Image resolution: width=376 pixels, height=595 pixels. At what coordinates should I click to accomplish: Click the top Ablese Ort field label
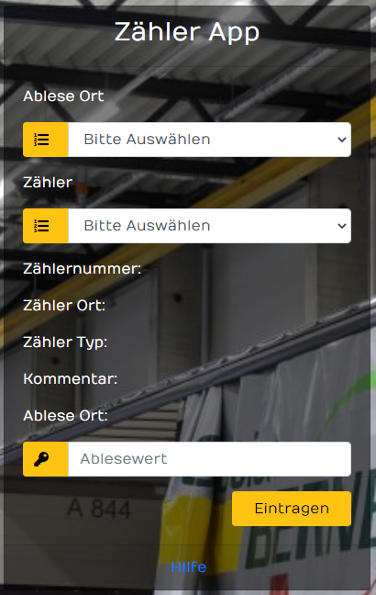tap(63, 96)
